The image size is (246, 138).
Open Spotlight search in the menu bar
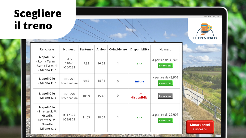[x=214, y=17]
